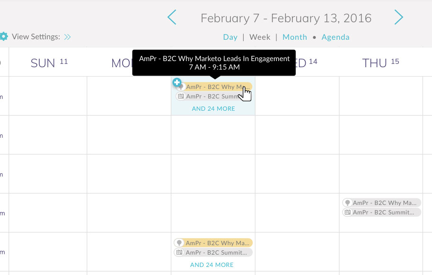Expand View Settings with double chevron
432x275 pixels.
(68, 37)
